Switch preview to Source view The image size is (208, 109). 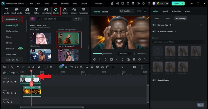(105, 12)
